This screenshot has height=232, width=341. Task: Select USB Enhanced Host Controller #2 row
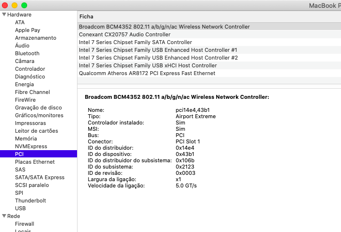click(x=209, y=58)
